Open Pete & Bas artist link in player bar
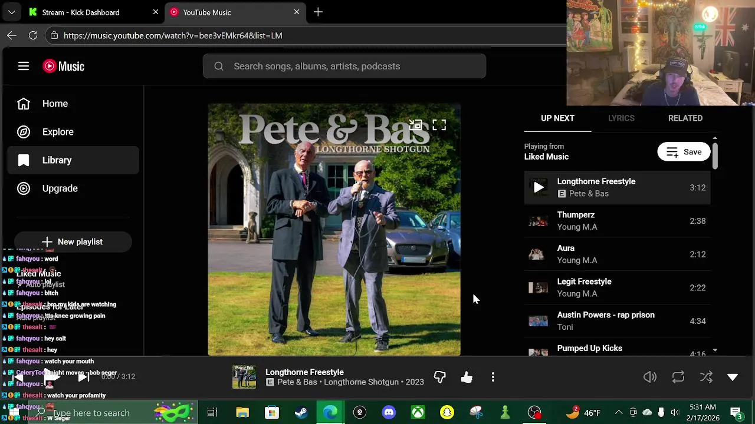This screenshot has width=755, height=424. coord(297,382)
